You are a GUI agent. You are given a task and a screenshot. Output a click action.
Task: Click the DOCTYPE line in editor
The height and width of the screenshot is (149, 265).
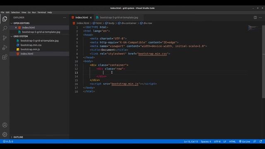(96, 27)
